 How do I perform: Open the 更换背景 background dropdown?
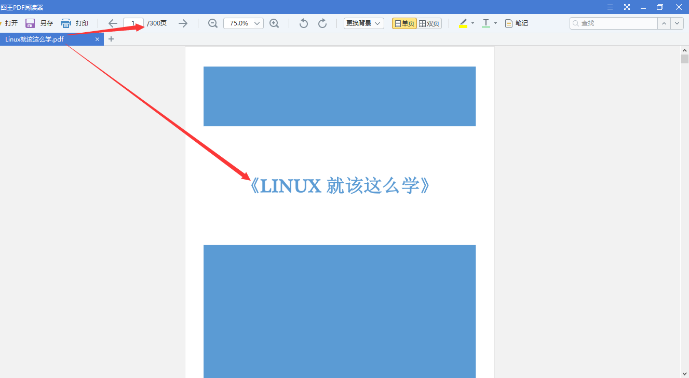pyautogui.click(x=364, y=23)
